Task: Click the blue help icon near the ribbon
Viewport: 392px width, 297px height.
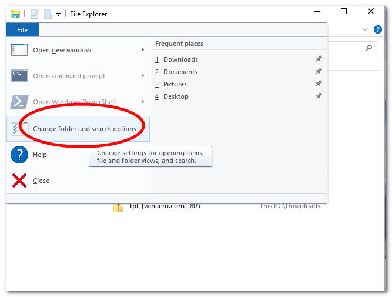Action: [377, 29]
